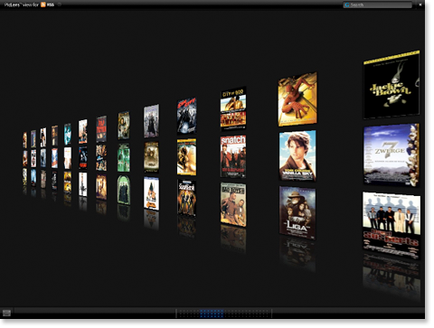Open the green Matrix poster

coord(124,157)
